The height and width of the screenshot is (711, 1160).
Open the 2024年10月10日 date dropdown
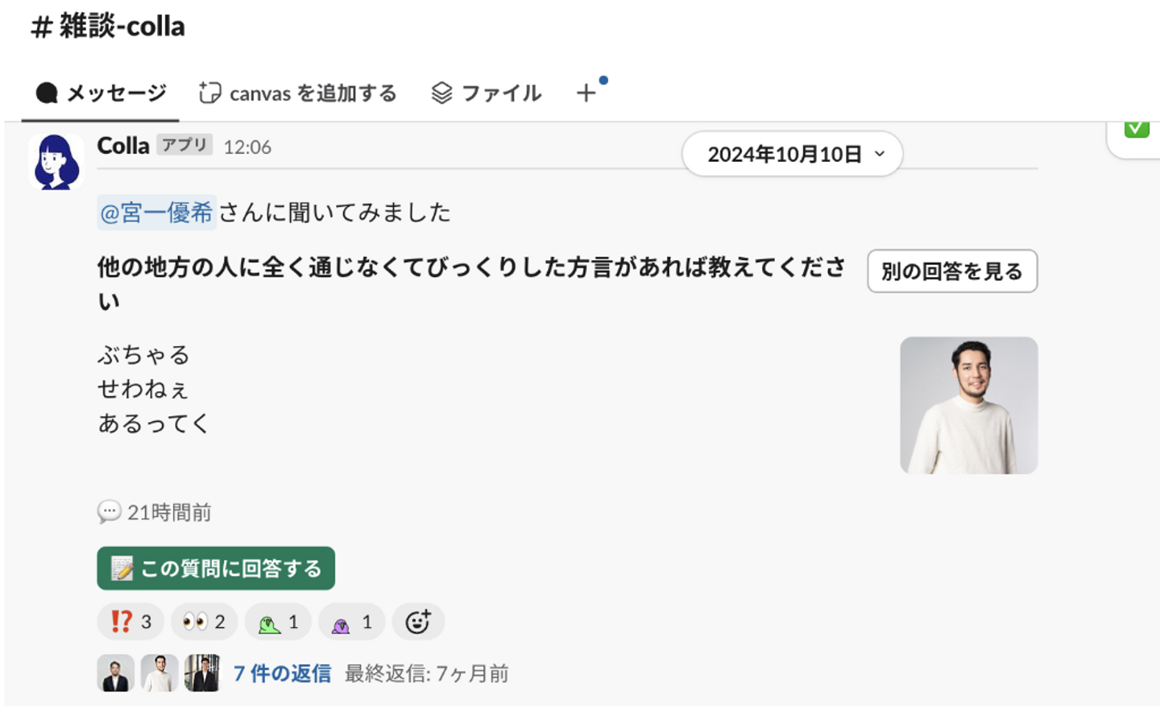(792, 154)
